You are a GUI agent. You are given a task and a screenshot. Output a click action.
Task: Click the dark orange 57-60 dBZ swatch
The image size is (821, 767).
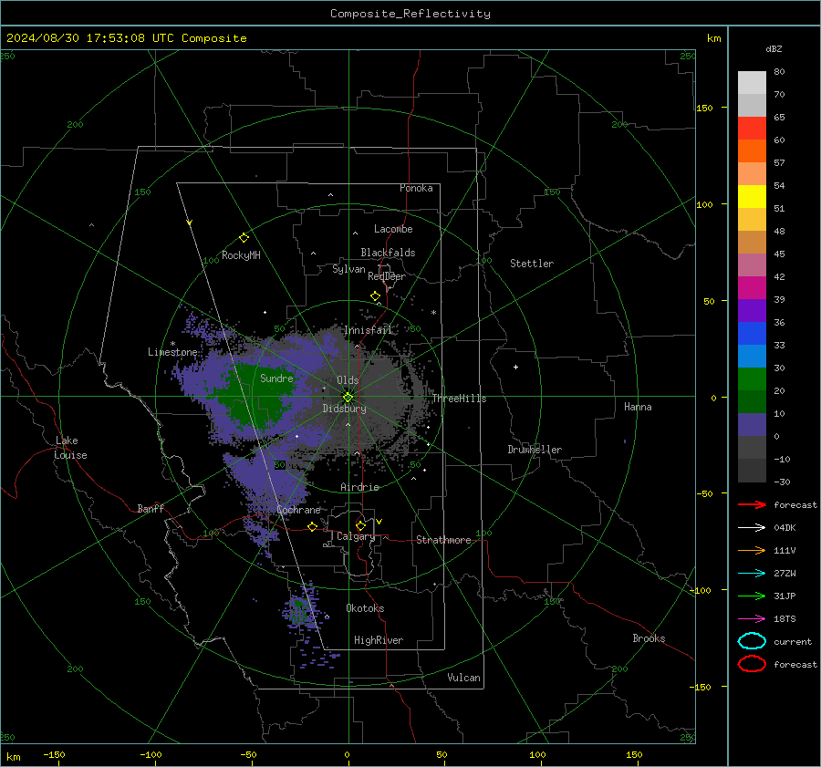(x=752, y=151)
